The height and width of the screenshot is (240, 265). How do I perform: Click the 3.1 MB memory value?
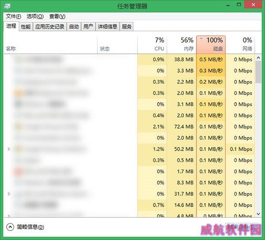[185, 104]
